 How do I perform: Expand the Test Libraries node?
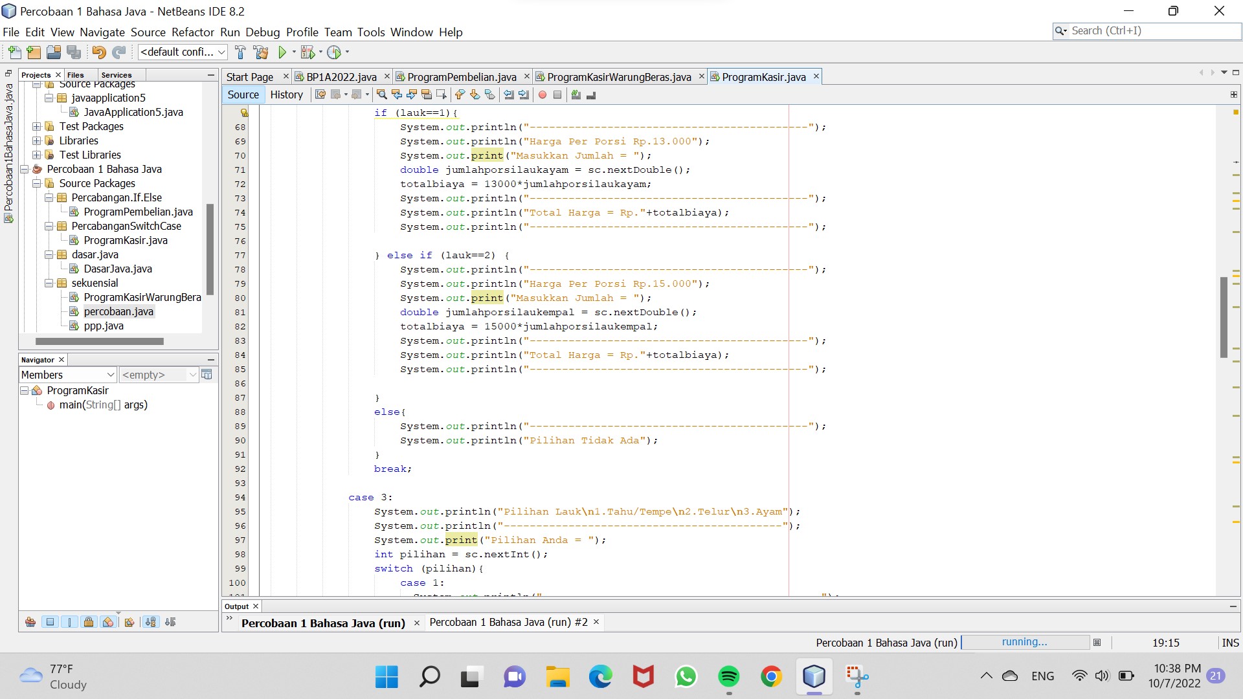(x=36, y=155)
